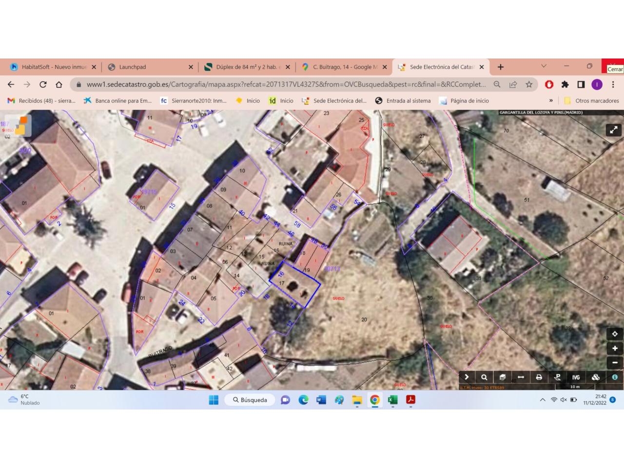Click the P parcel tool icon
The height and width of the screenshot is (468, 624).
[557, 377]
